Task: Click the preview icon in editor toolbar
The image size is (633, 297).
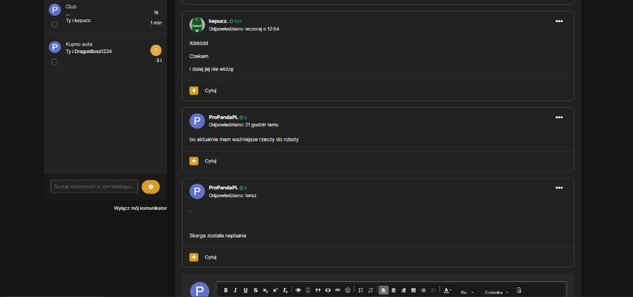Action: point(519,290)
